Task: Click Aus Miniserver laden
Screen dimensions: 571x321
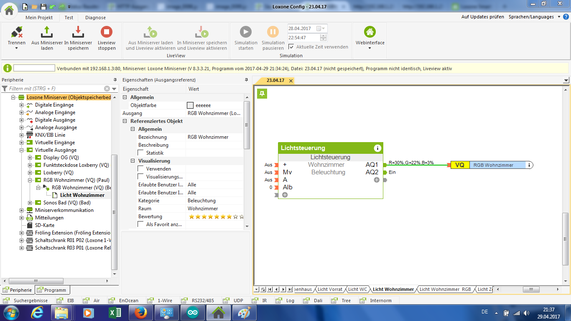Action: click(x=47, y=38)
